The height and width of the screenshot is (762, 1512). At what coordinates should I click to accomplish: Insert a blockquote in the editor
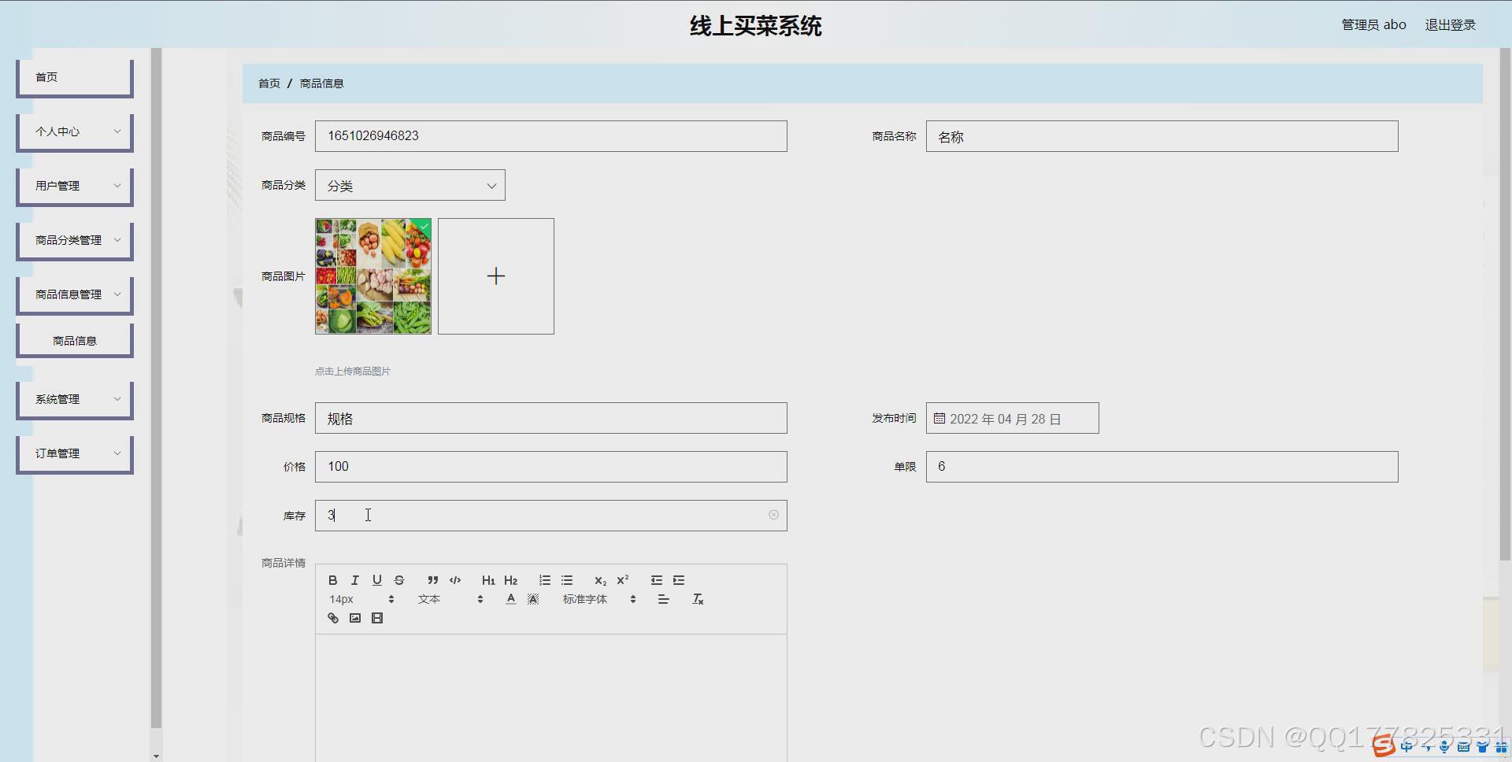pyautogui.click(x=433, y=580)
